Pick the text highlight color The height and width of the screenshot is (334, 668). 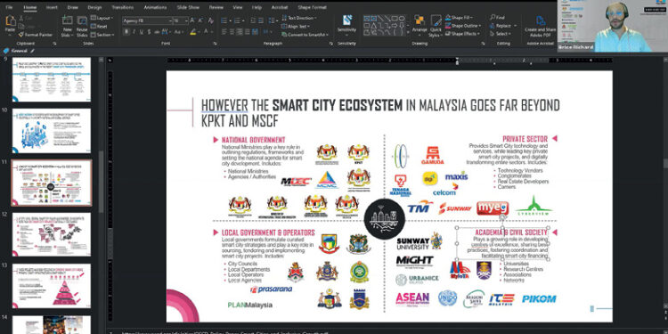(x=193, y=32)
